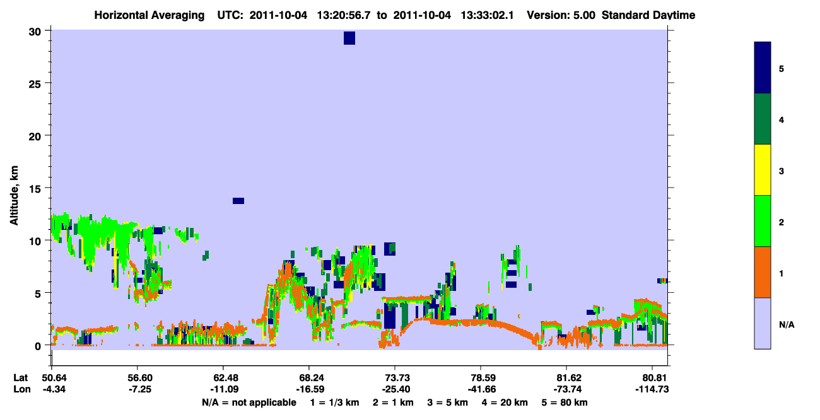
Task: Click legend text '5 = 80 km'
Action: click(564, 402)
